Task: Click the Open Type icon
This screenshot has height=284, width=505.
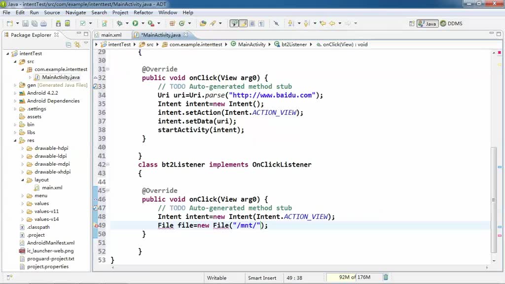Action: (203, 23)
